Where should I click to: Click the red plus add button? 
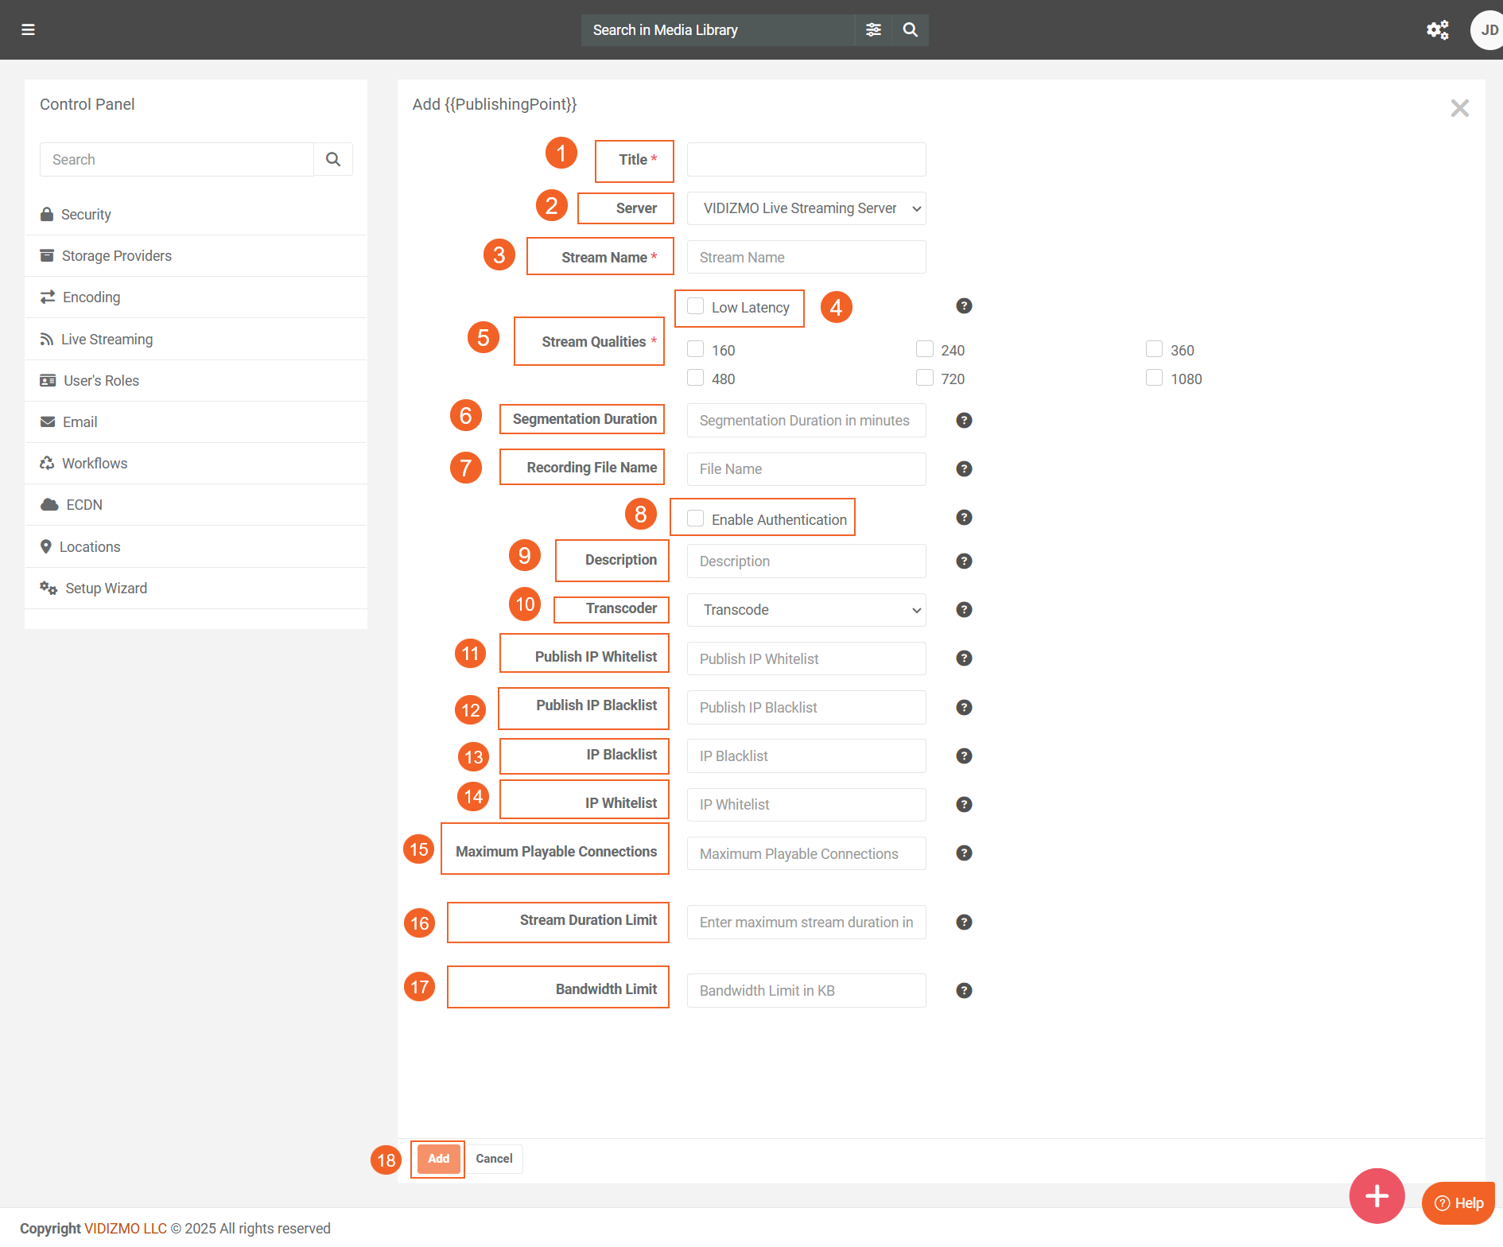[1377, 1195]
